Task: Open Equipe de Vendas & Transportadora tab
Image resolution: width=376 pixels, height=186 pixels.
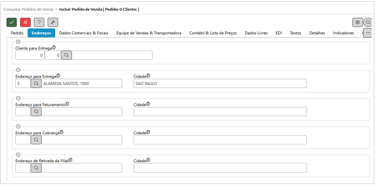Action: 149,33
